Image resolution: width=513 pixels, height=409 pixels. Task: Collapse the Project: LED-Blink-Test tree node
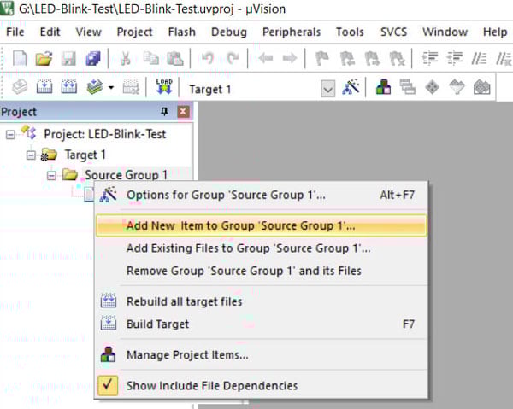pyautogui.click(x=10, y=134)
